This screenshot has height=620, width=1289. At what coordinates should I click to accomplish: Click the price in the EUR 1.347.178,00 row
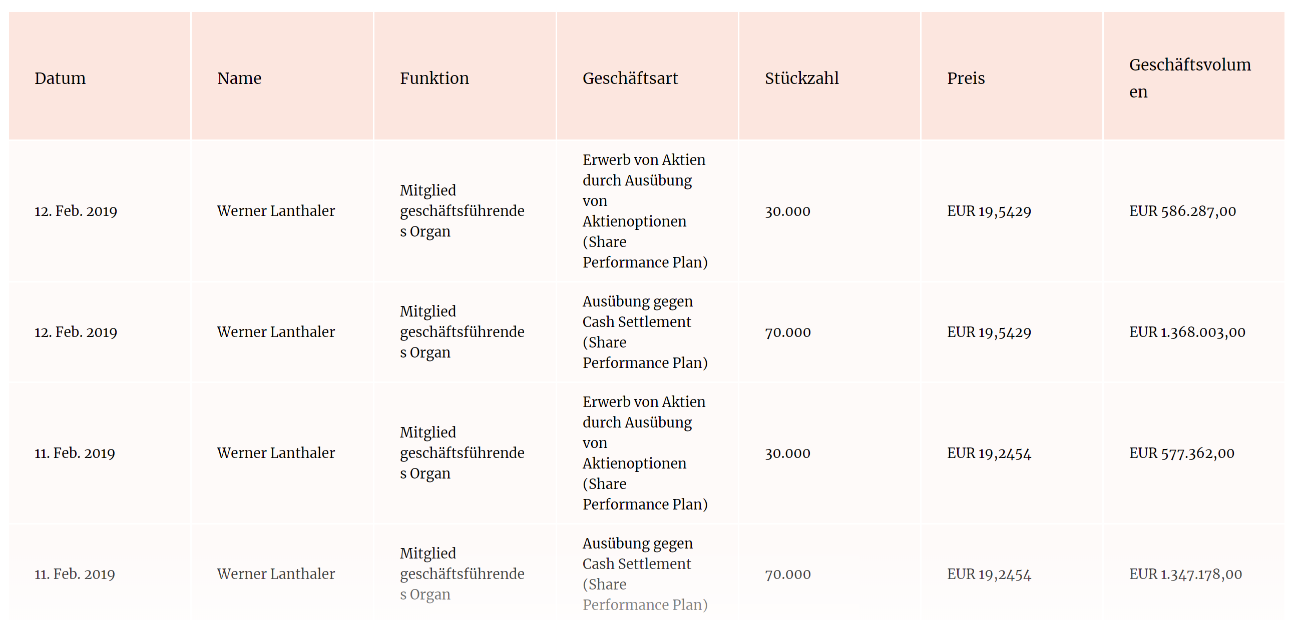989,574
